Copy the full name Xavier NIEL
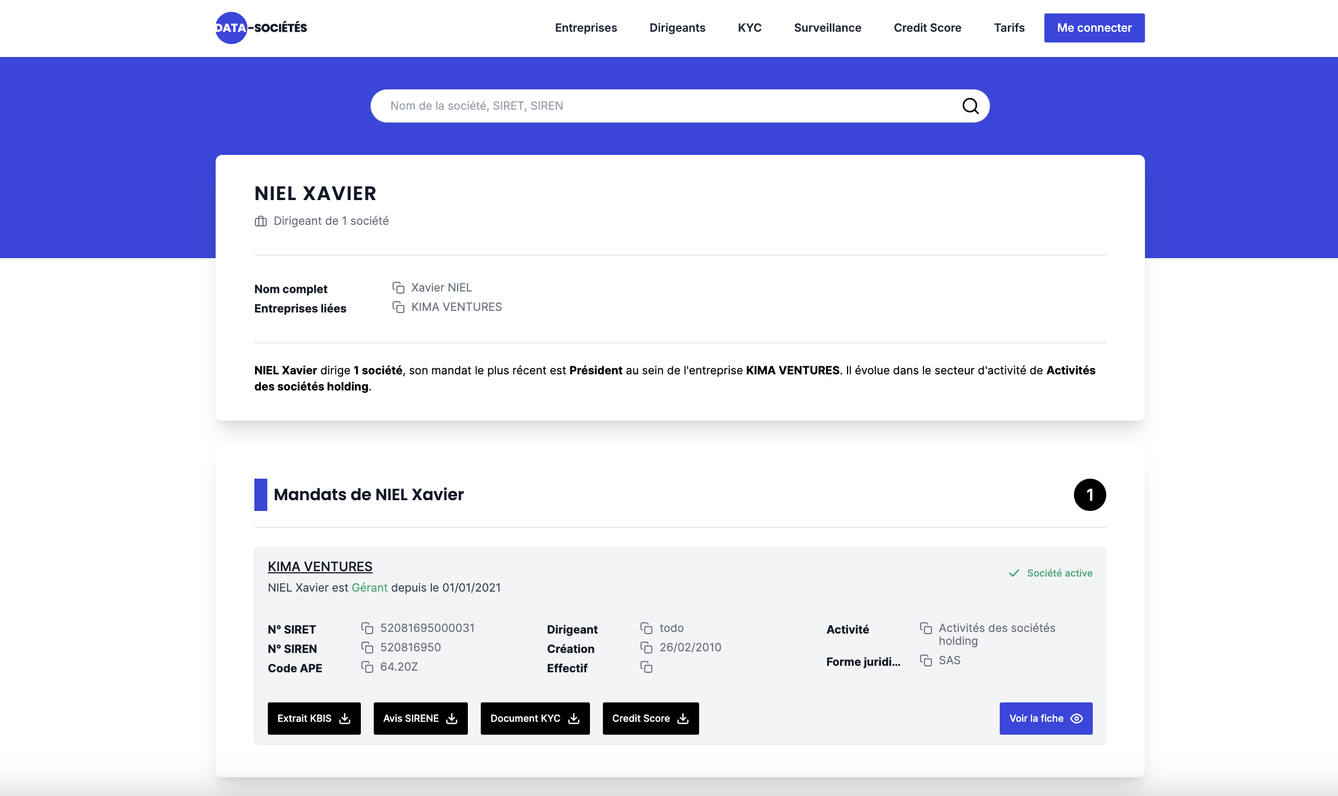Screen dimensions: 1338x796 [x=398, y=288]
